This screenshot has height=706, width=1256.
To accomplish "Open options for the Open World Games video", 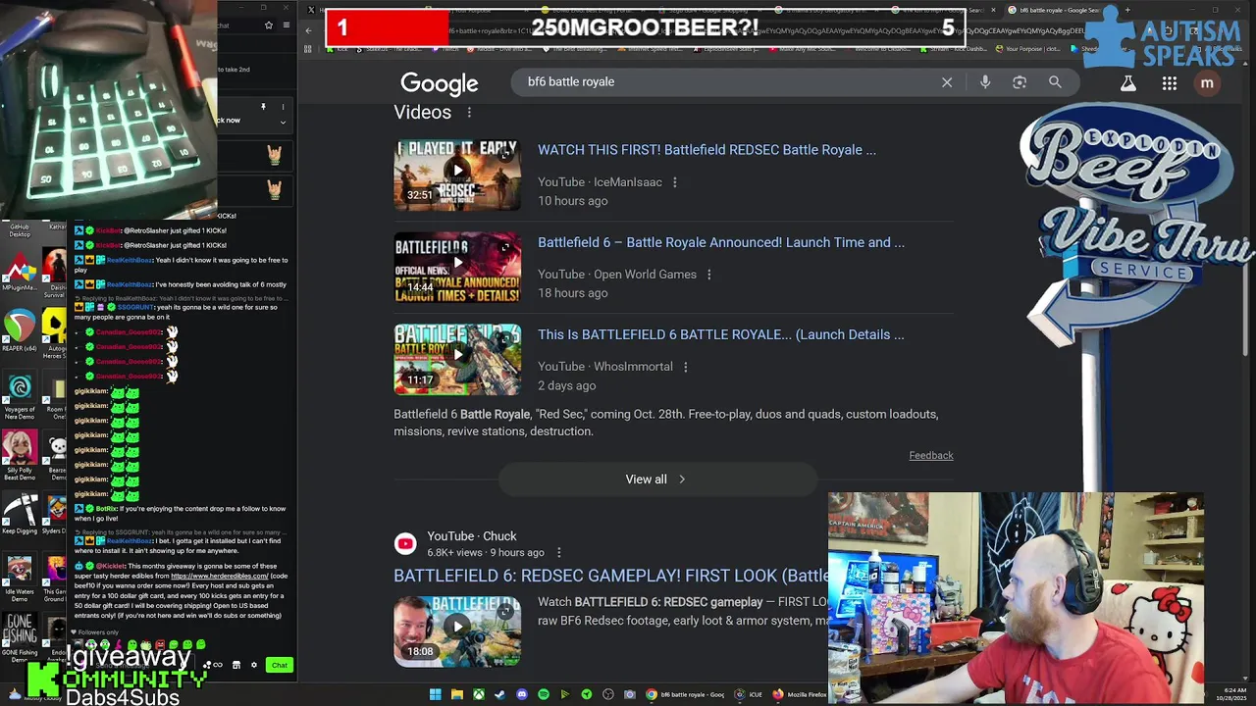I will point(708,275).
